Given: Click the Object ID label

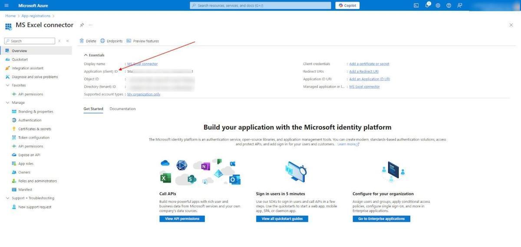Looking at the screenshot, I should 91,79.
